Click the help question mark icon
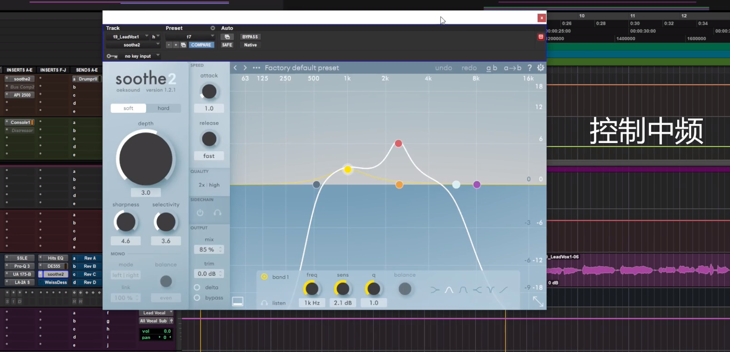 (529, 68)
